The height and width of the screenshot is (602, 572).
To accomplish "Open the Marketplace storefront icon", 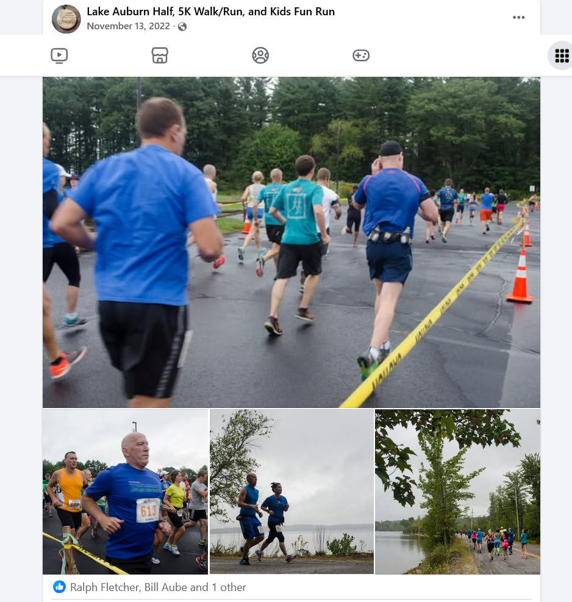I will click(x=160, y=56).
